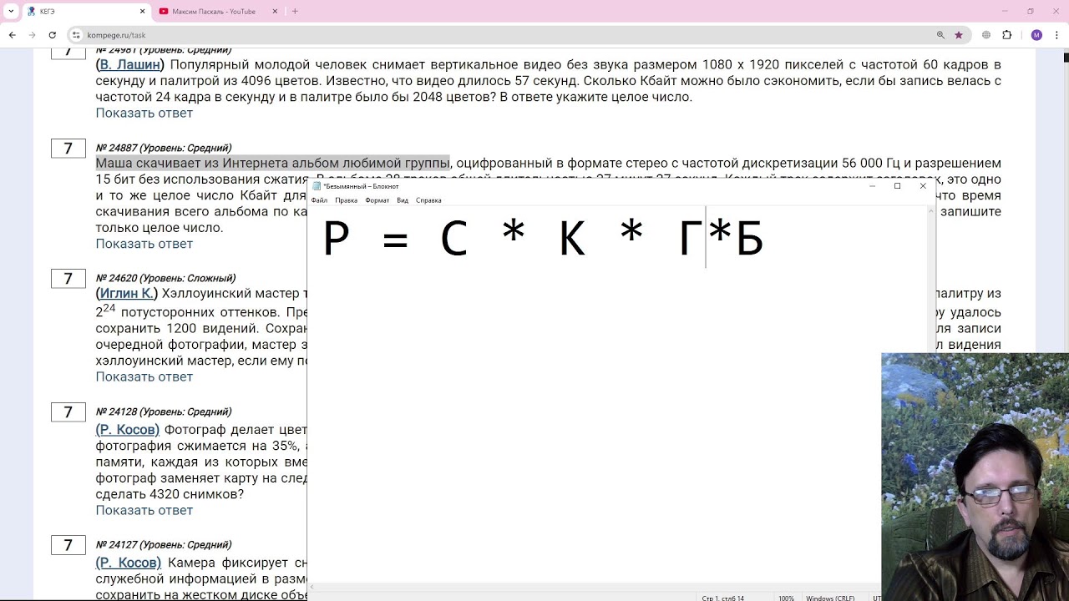Restore down the Chrome browser window
The width and height of the screenshot is (1069, 601).
[x=1031, y=12]
